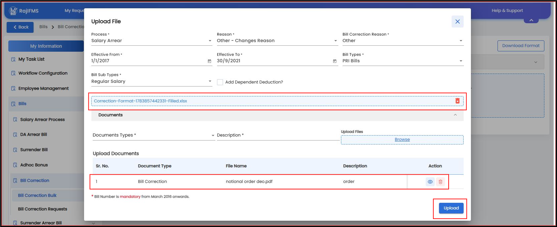
Task: Collapse the top header with the chevron
Action: coord(531,20)
